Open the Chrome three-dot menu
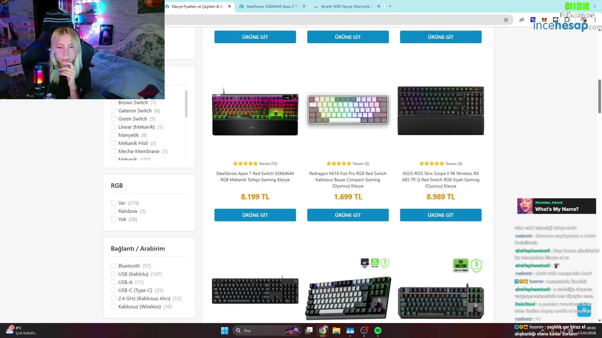Screen dimensions: 602x338 pyautogui.click(x=595, y=20)
